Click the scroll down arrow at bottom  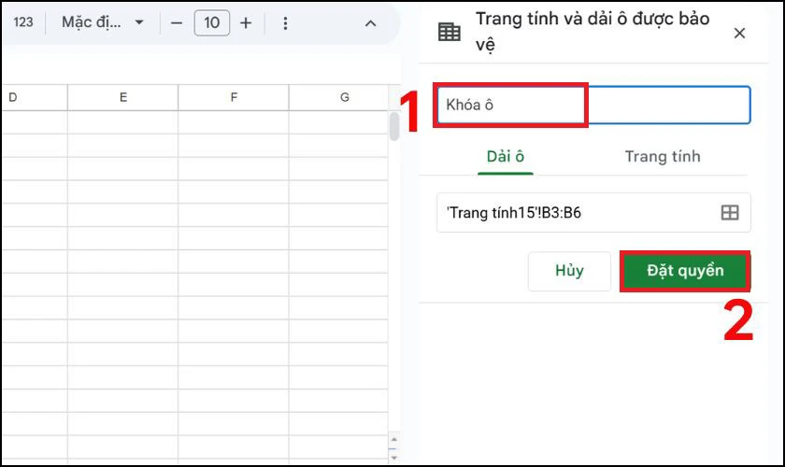[394, 457]
